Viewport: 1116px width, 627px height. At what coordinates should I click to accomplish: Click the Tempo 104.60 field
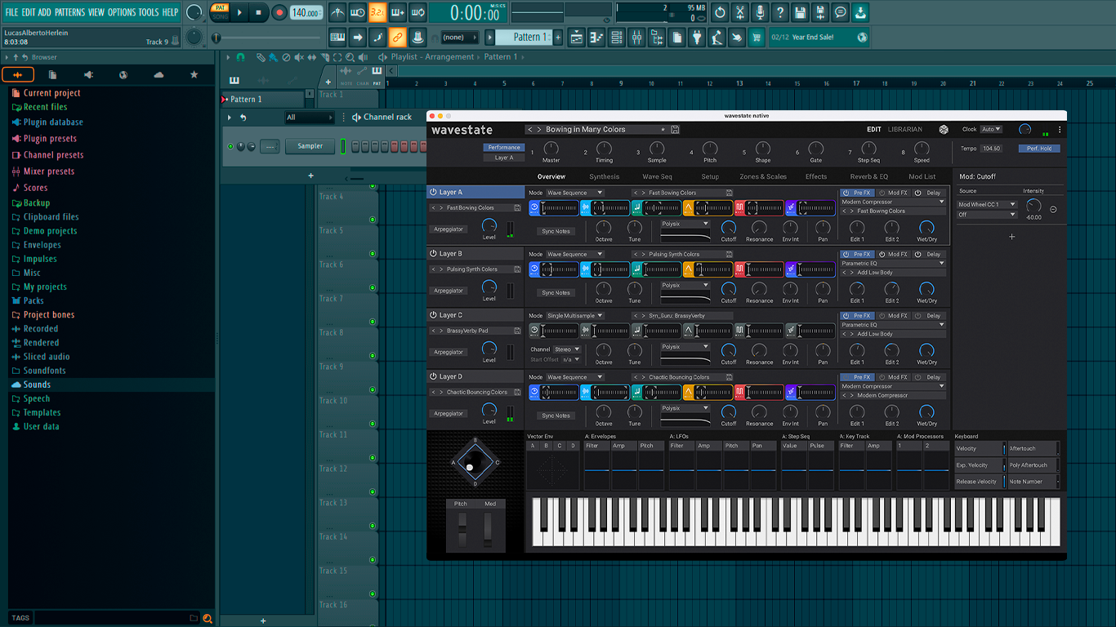(x=992, y=149)
